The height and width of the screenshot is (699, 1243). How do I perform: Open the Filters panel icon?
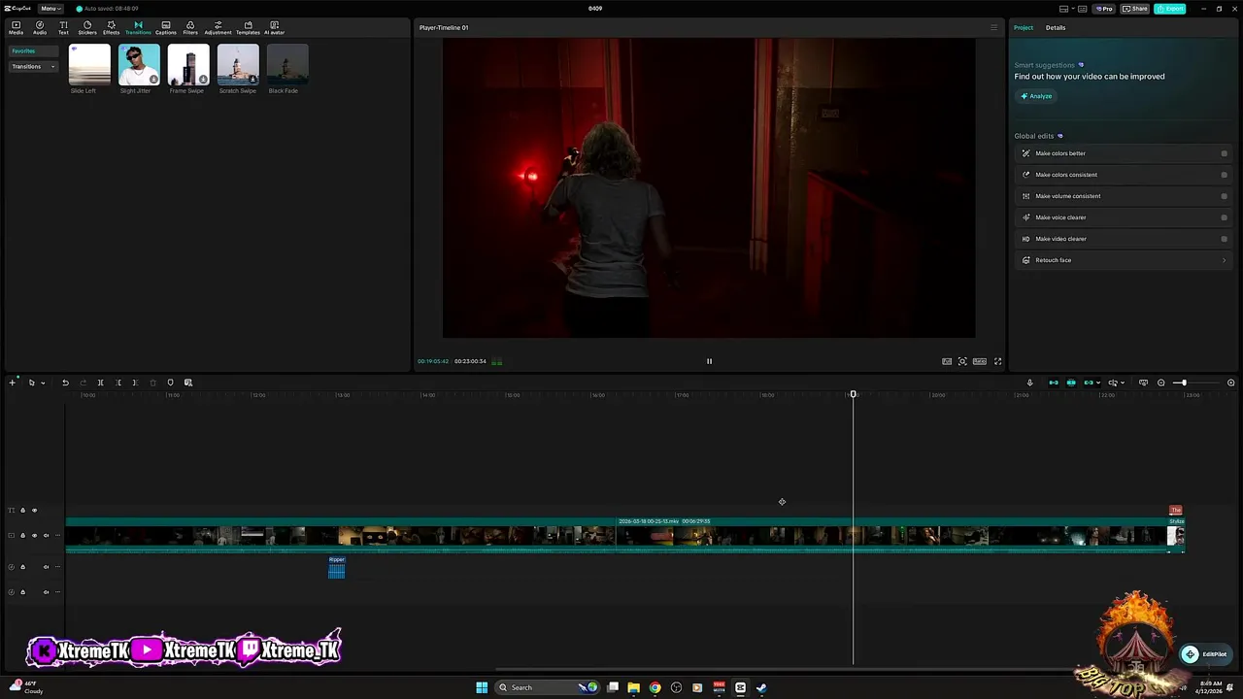click(190, 27)
